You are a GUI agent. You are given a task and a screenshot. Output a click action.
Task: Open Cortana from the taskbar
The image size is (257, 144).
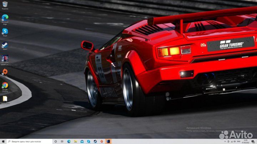pos(56,142)
